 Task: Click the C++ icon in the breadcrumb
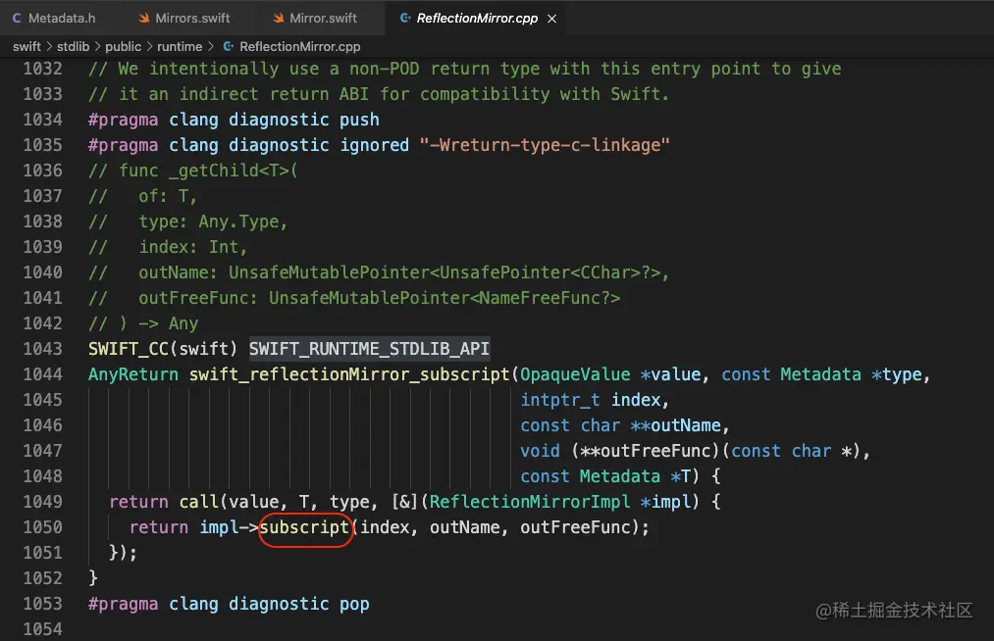[229, 46]
